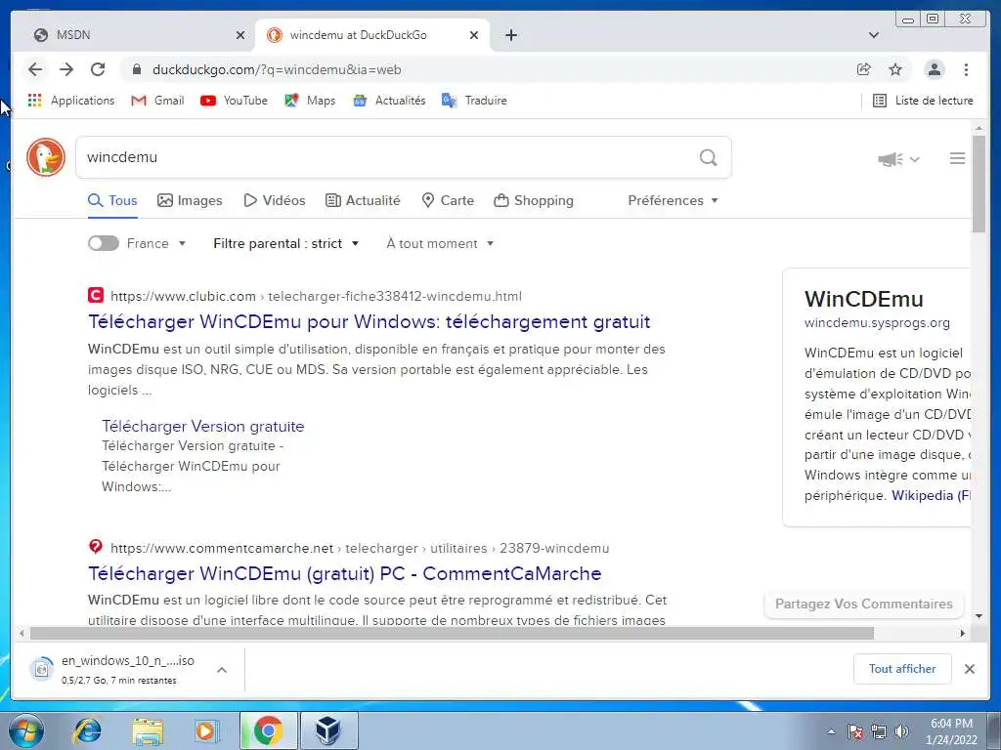Expand the France region dropdown
Image resolution: width=1001 pixels, height=750 pixels.
(155, 243)
